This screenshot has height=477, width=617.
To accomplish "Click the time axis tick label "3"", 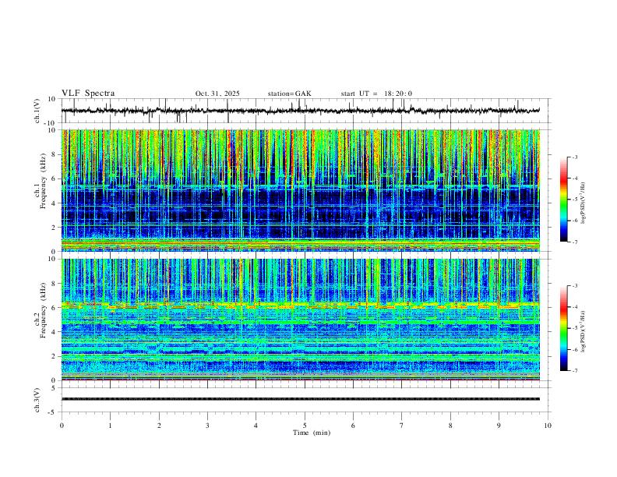I will (x=207, y=426).
